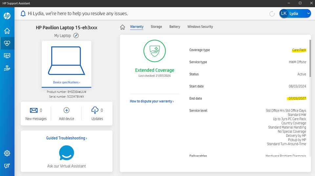Image resolution: width=315 pixels, height=176 pixels.
Task: Click the start date 08/03/2024
Action: pyautogui.click(x=297, y=86)
